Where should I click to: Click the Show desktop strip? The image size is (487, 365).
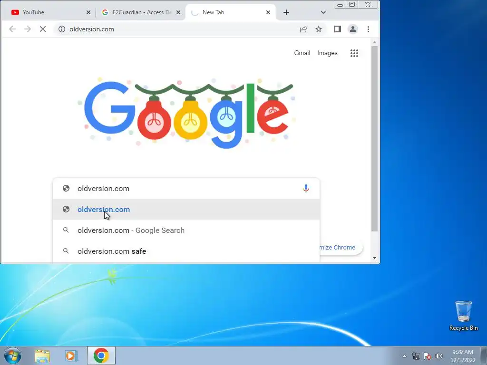(x=484, y=355)
